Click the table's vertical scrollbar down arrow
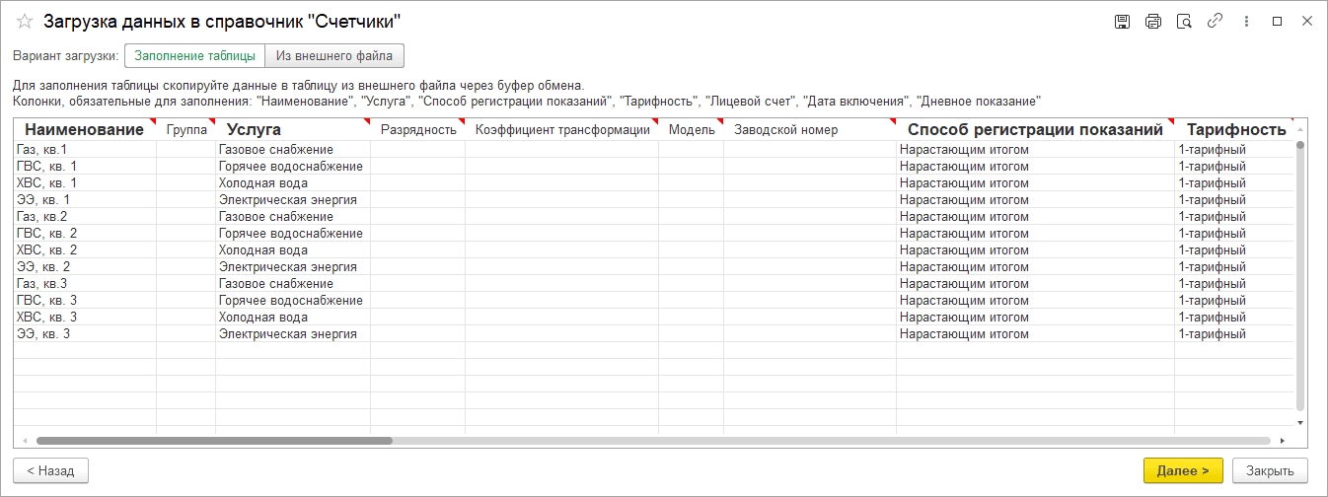 (x=1300, y=422)
